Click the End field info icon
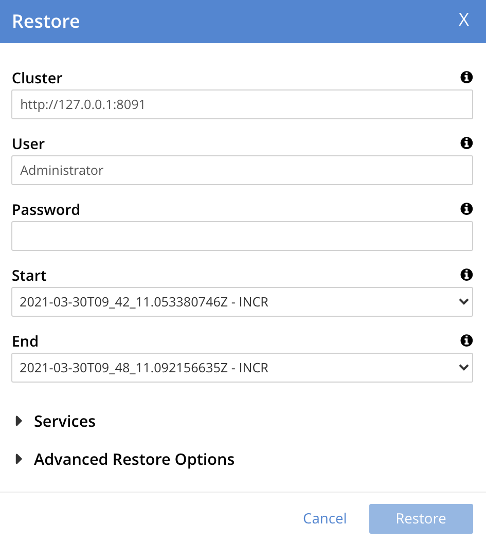 (466, 340)
